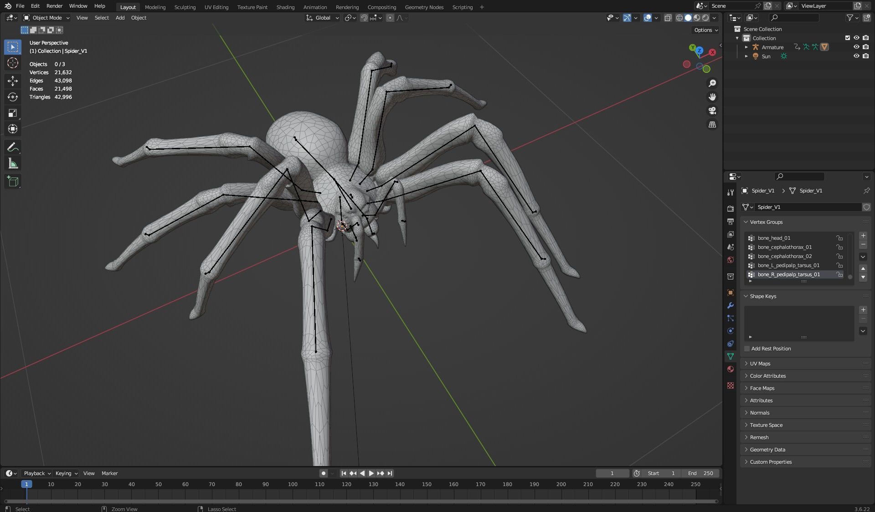
Task: Open the Marker menu in timeline
Action: click(x=109, y=473)
